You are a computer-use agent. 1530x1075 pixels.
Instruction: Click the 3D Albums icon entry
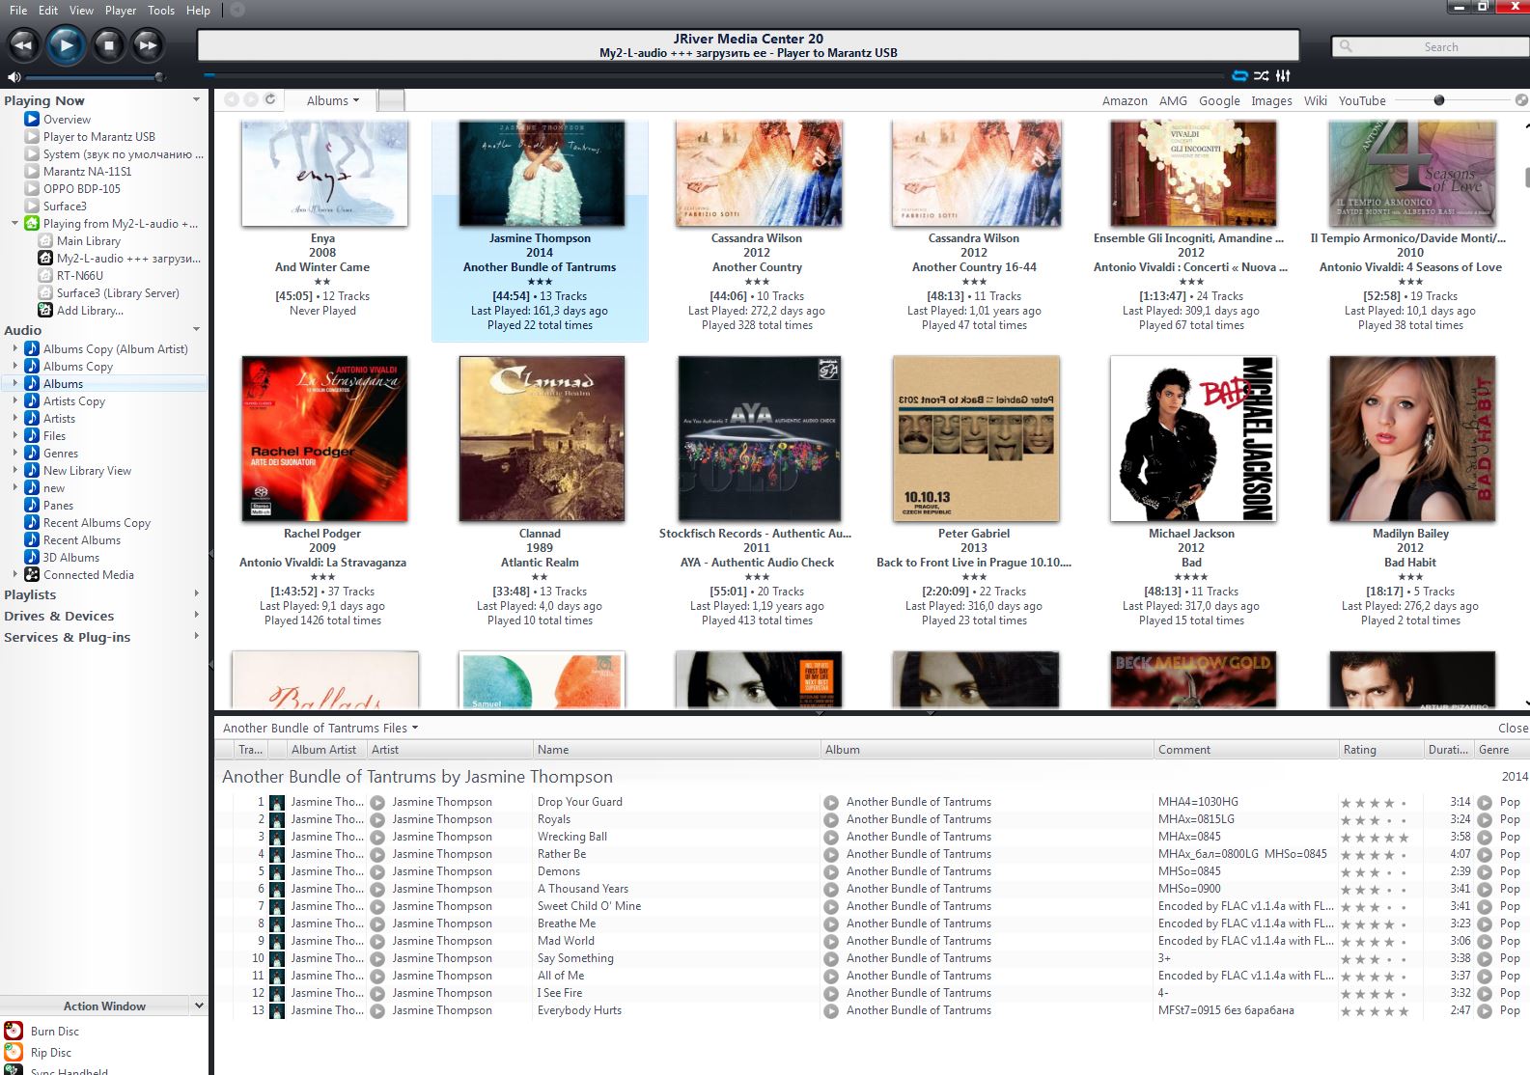(x=32, y=558)
